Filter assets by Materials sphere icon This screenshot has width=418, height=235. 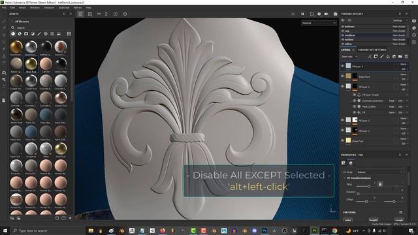pos(13,34)
